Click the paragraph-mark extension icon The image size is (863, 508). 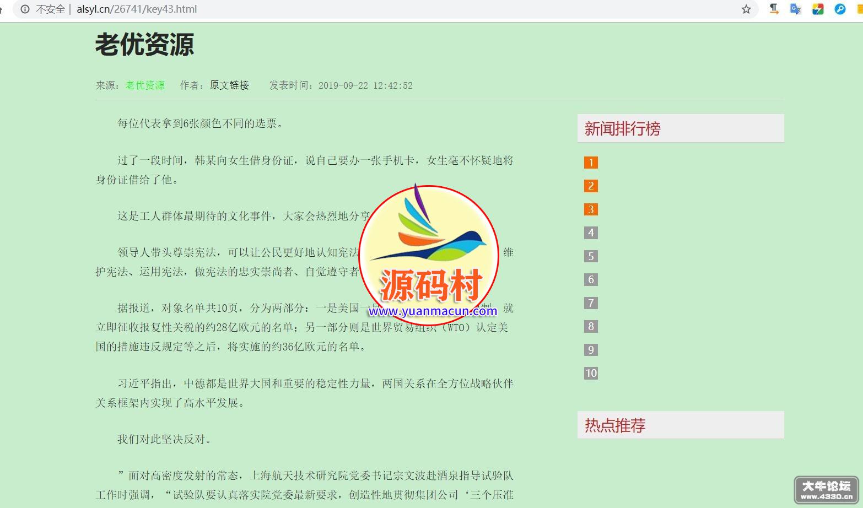(774, 9)
